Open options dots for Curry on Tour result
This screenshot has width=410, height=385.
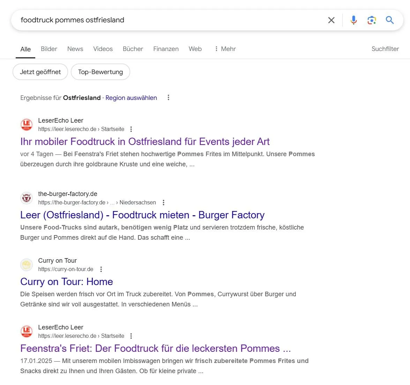click(101, 269)
